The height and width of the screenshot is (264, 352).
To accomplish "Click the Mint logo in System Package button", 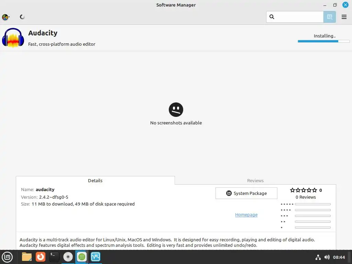I will [x=229, y=193].
